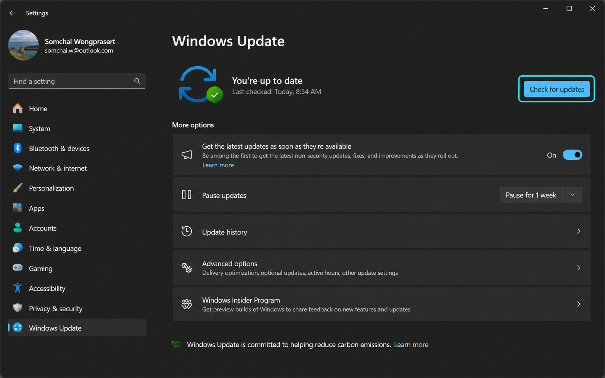
Task: Open Time & language settings label
Action: tap(55, 248)
